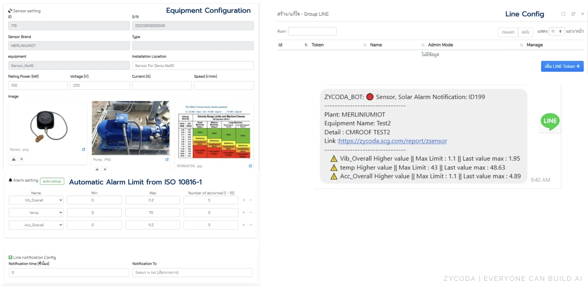Click the Min field for Vib_Overall

pyautogui.click(x=94, y=200)
